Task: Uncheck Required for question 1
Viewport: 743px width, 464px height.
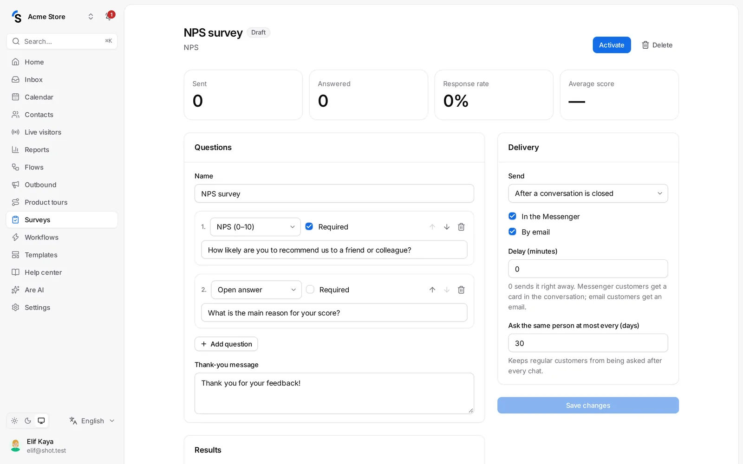Action: click(309, 226)
